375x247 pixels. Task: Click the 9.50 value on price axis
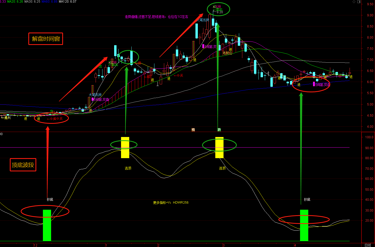point(370,4)
